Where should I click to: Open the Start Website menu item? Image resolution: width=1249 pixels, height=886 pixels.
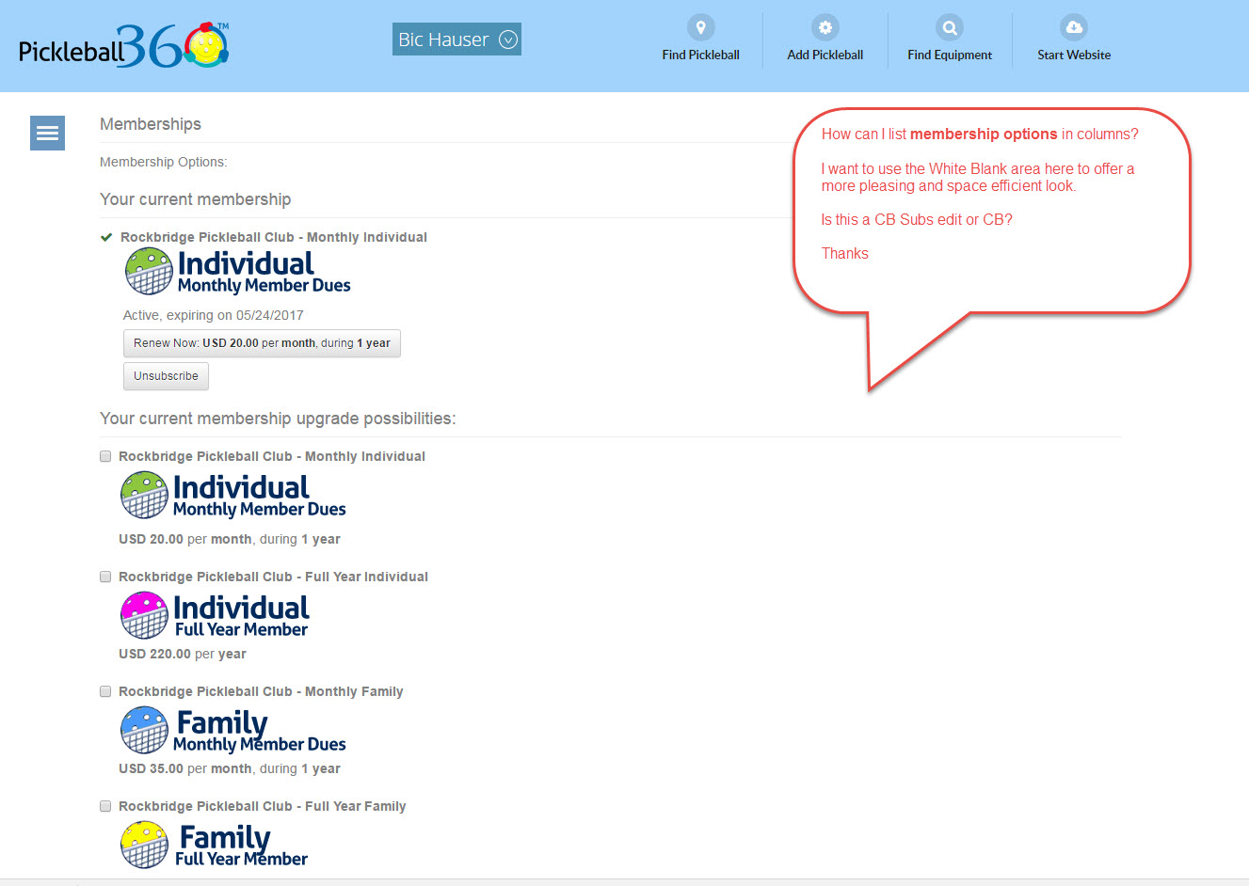tap(1074, 55)
